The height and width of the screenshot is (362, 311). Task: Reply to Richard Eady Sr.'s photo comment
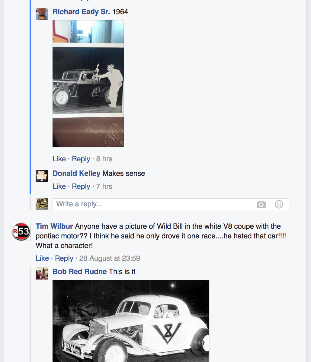(x=81, y=159)
